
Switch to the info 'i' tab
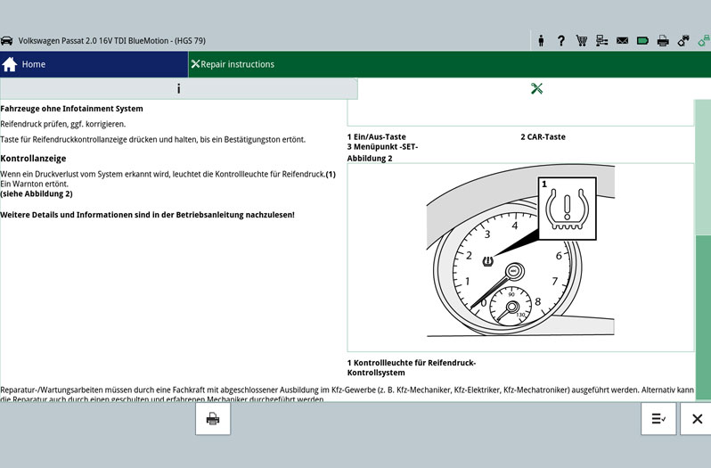178,89
